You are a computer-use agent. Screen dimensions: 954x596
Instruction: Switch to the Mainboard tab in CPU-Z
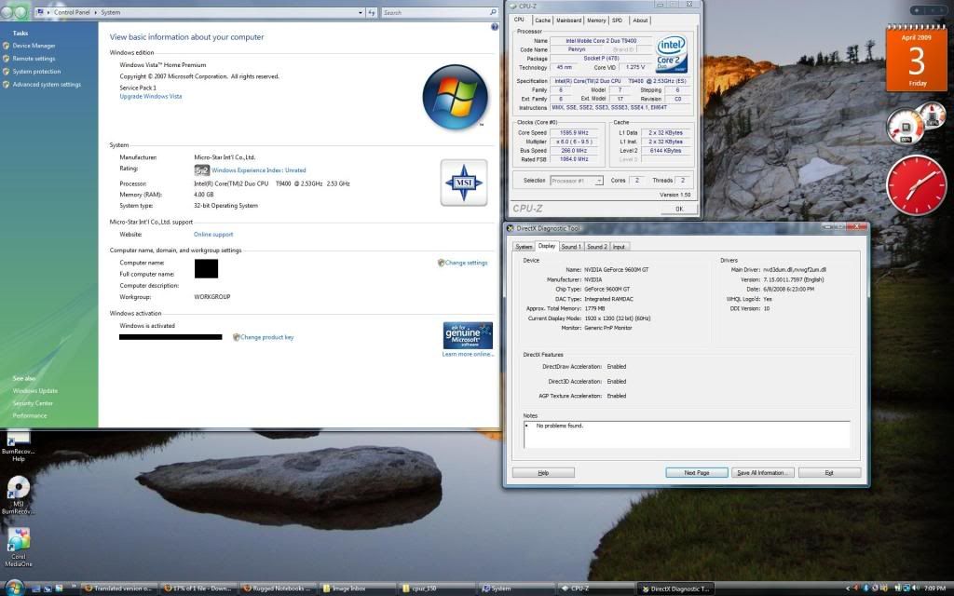pos(568,20)
